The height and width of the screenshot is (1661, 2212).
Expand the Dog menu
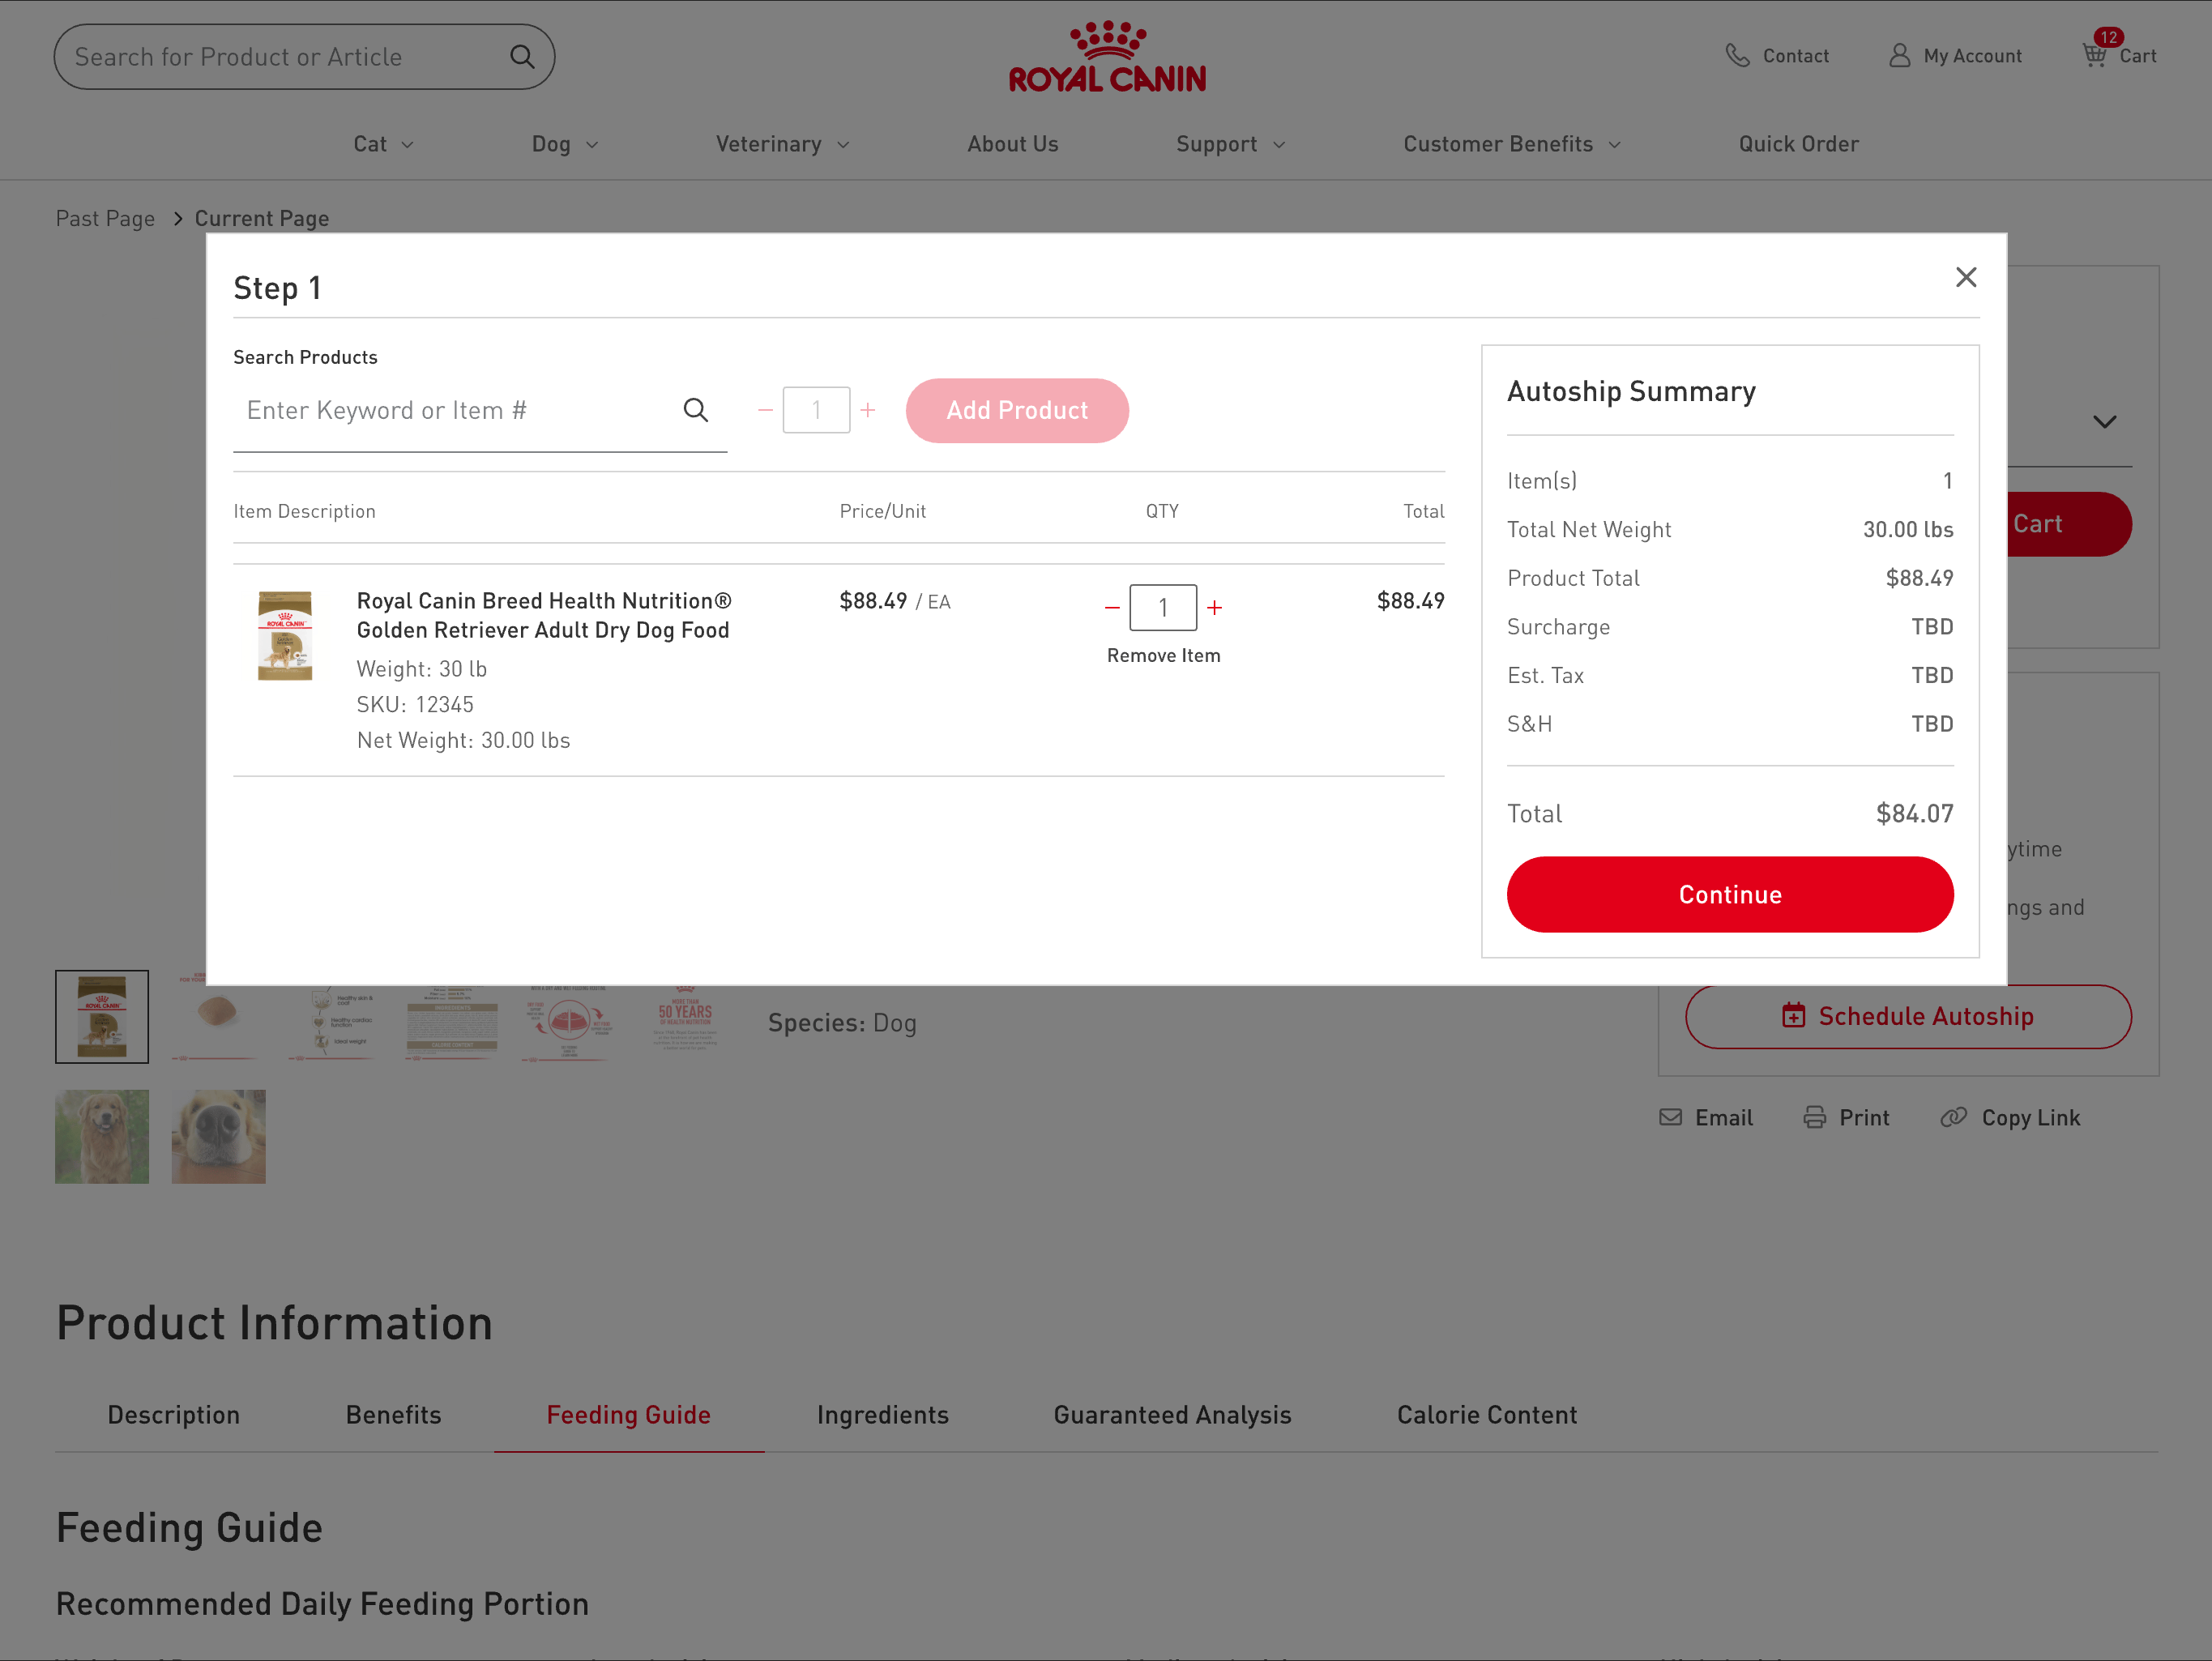(x=565, y=144)
